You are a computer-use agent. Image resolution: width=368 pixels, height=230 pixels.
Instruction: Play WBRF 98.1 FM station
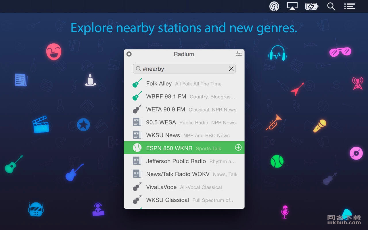point(184,97)
